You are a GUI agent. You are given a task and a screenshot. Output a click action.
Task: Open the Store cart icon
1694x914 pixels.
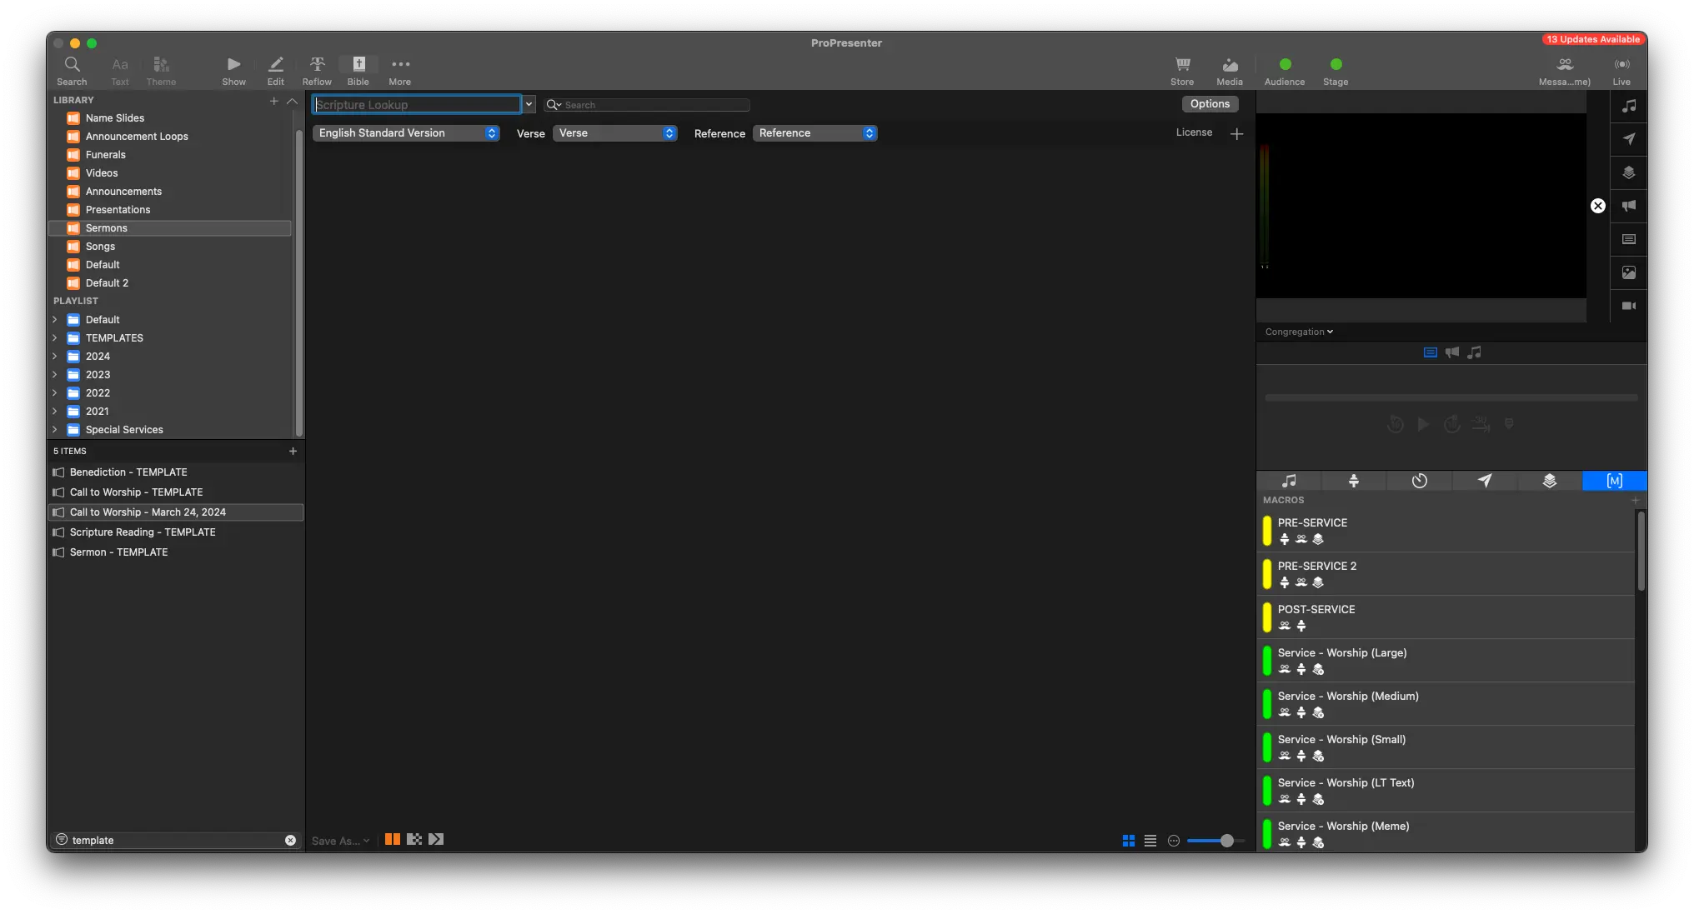(x=1182, y=65)
